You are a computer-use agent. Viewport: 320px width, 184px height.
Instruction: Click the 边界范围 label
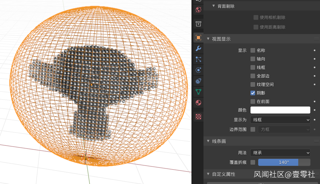click(238, 129)
